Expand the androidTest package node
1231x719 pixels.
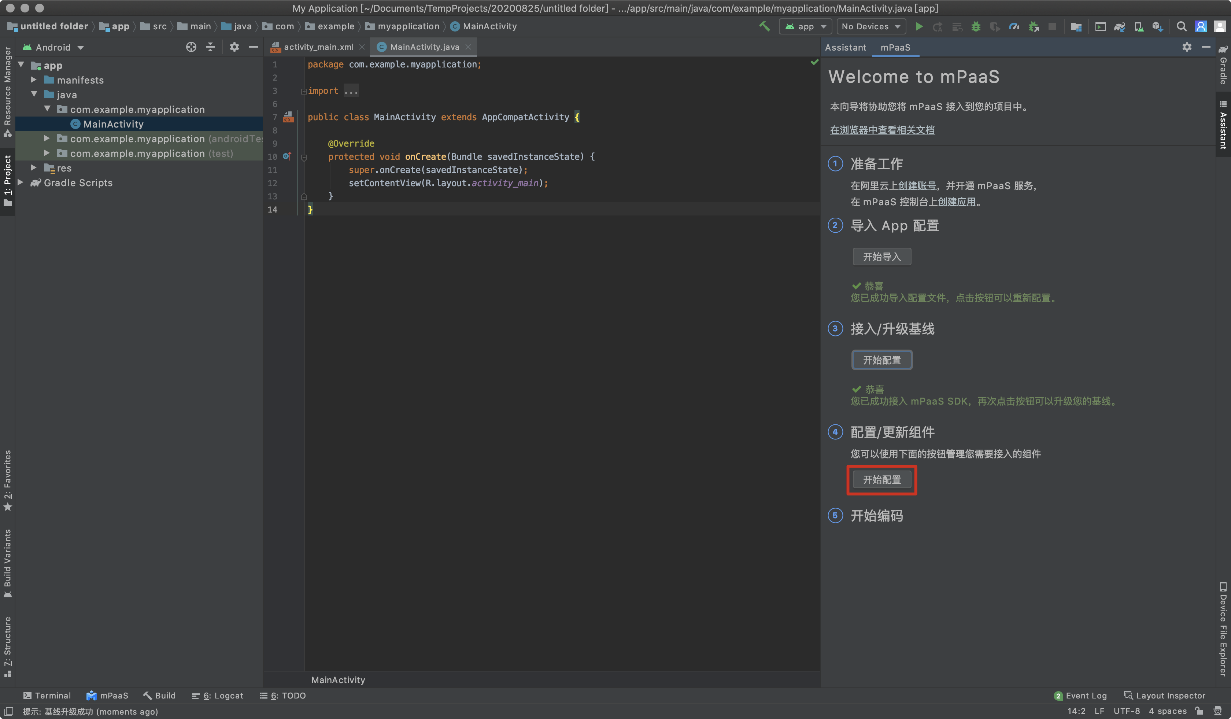[47, 138]
